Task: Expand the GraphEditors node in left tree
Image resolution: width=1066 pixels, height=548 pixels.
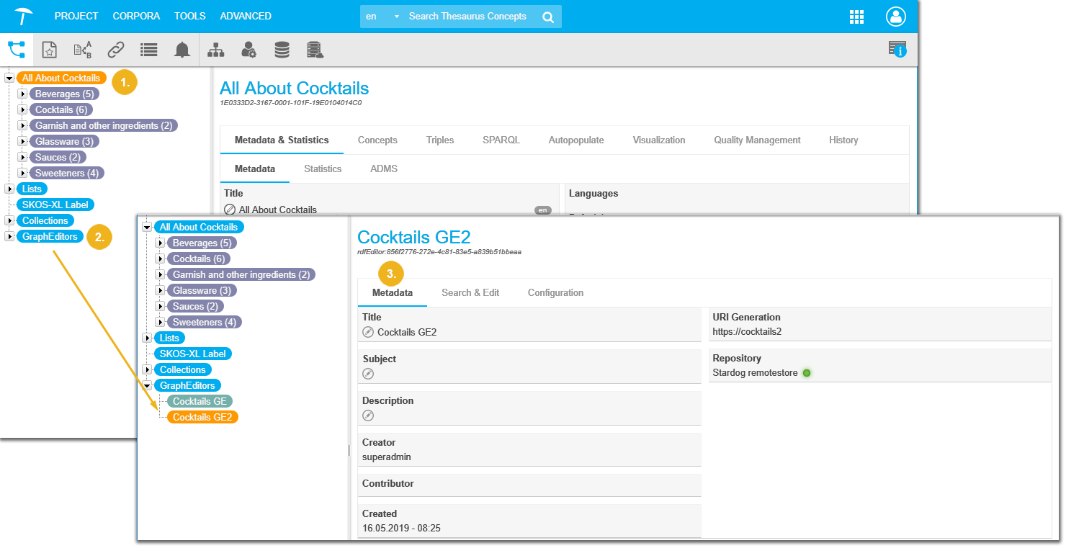Action: pyautogui.click(x=9, y=236)
